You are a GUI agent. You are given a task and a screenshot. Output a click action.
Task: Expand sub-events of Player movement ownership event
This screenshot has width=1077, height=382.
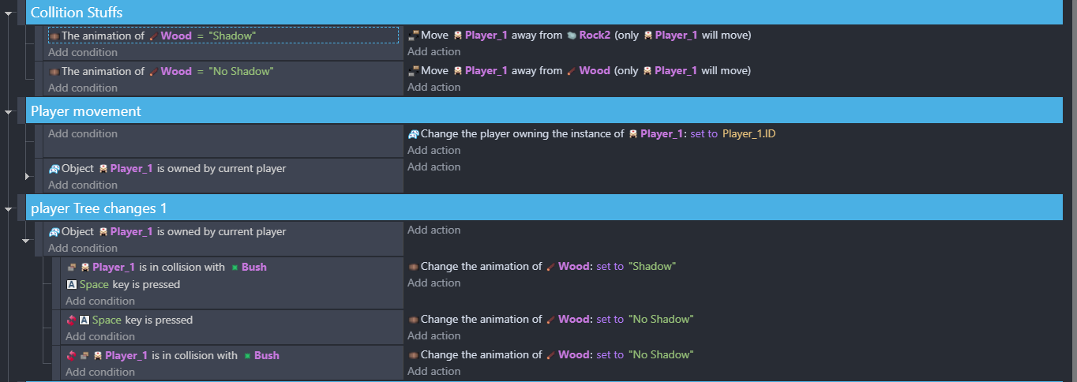(x=26, y=176)
